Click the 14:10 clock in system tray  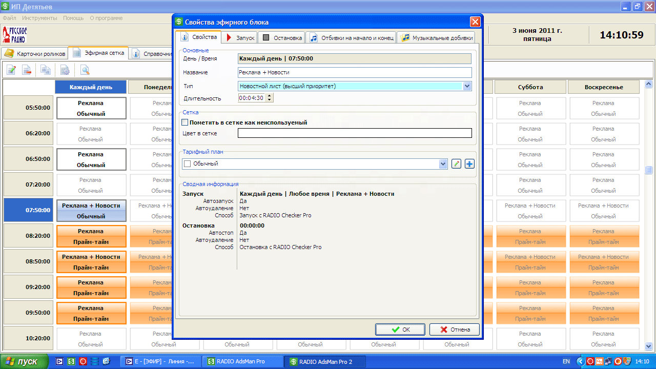[x=642, y=361]
